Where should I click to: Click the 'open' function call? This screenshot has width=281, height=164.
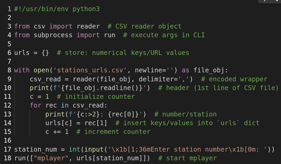click(41, 70)
